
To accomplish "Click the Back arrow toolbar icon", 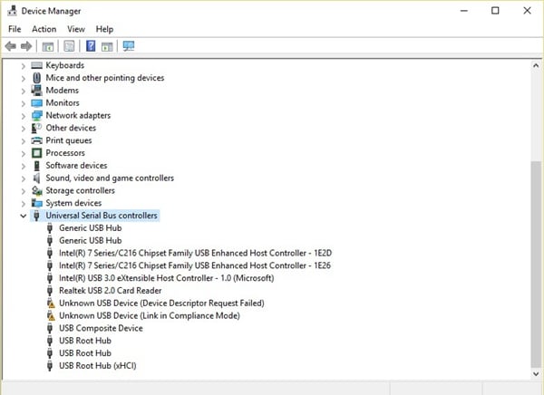I will tap(11, 46).
